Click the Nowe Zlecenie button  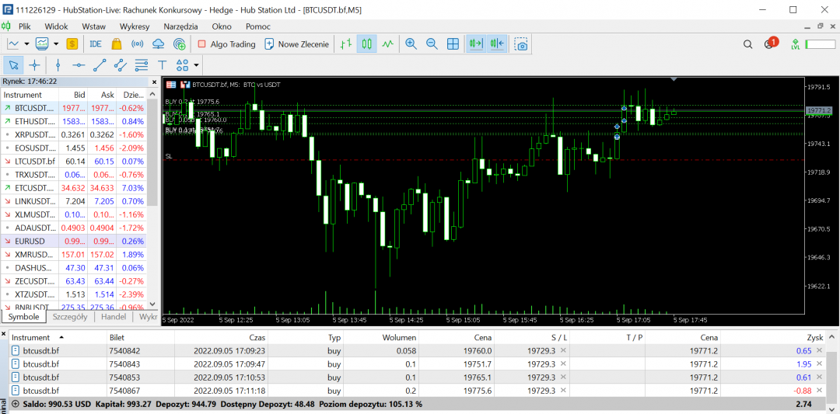[296, 44]
